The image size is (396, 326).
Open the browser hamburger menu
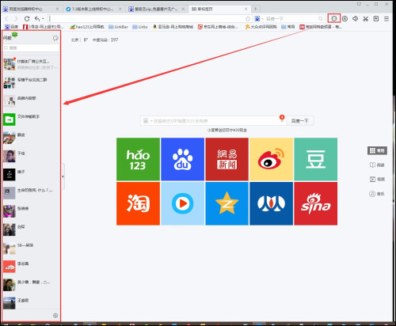[386, 19]
